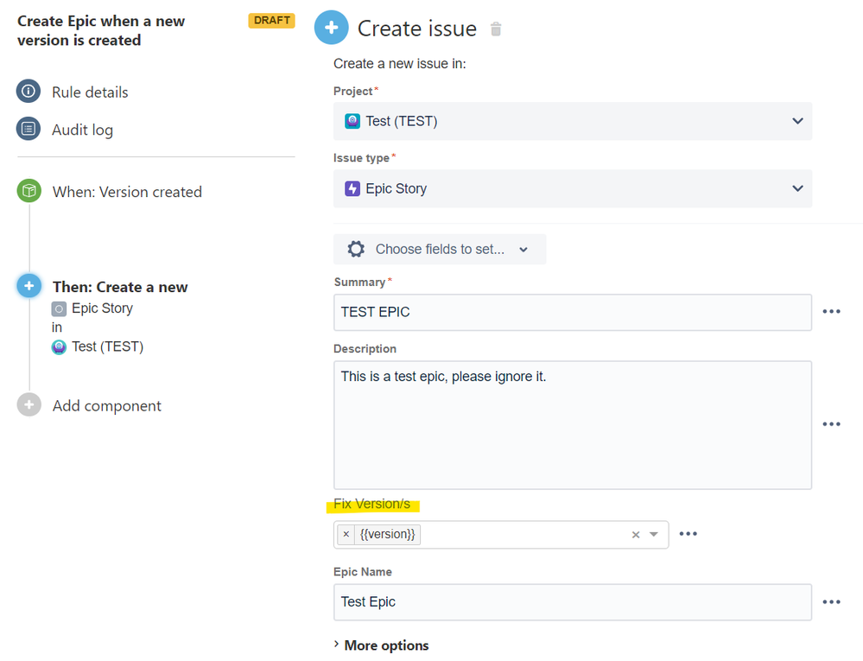
Task: Click the Test project avatar in Project field
Action: click(x=352, y=121)
